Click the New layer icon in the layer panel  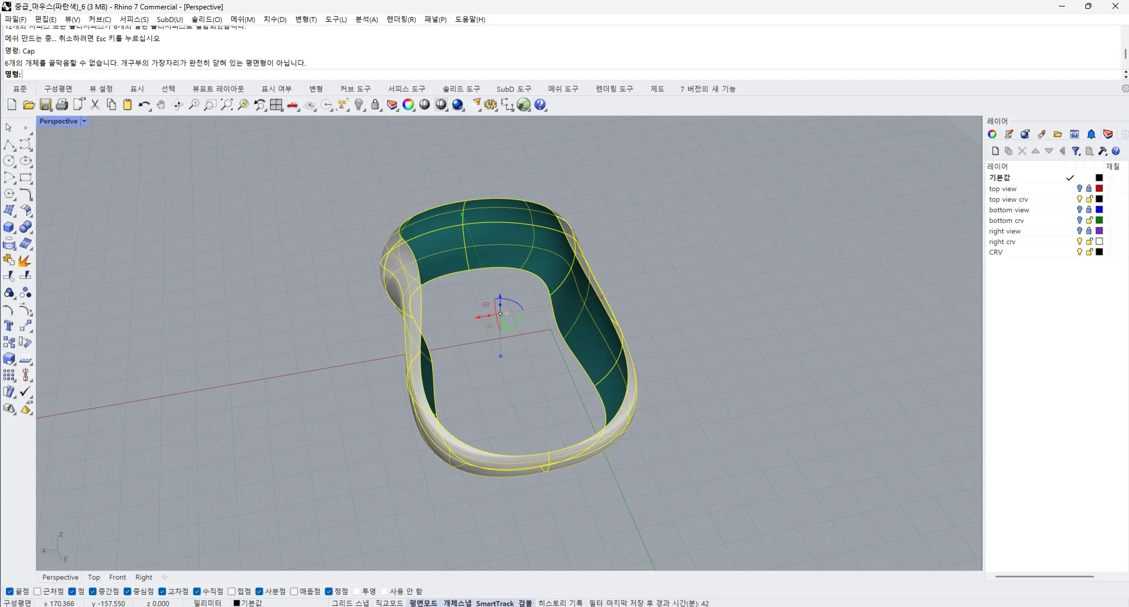click(x=995, y=151)
